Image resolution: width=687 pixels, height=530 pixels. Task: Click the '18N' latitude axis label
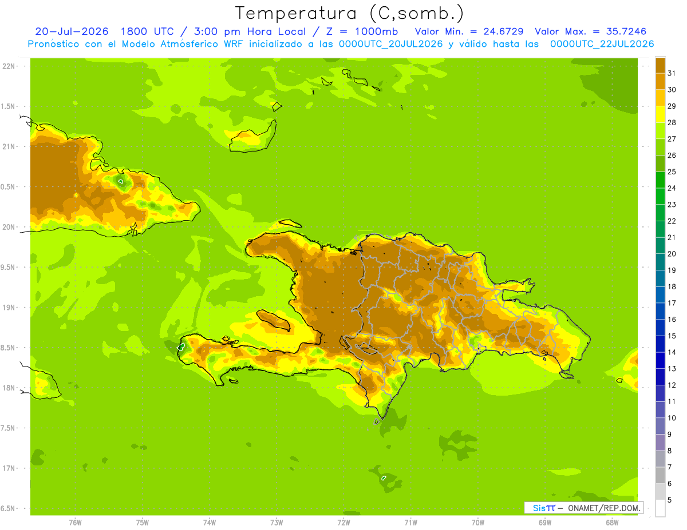click(9, 388)
